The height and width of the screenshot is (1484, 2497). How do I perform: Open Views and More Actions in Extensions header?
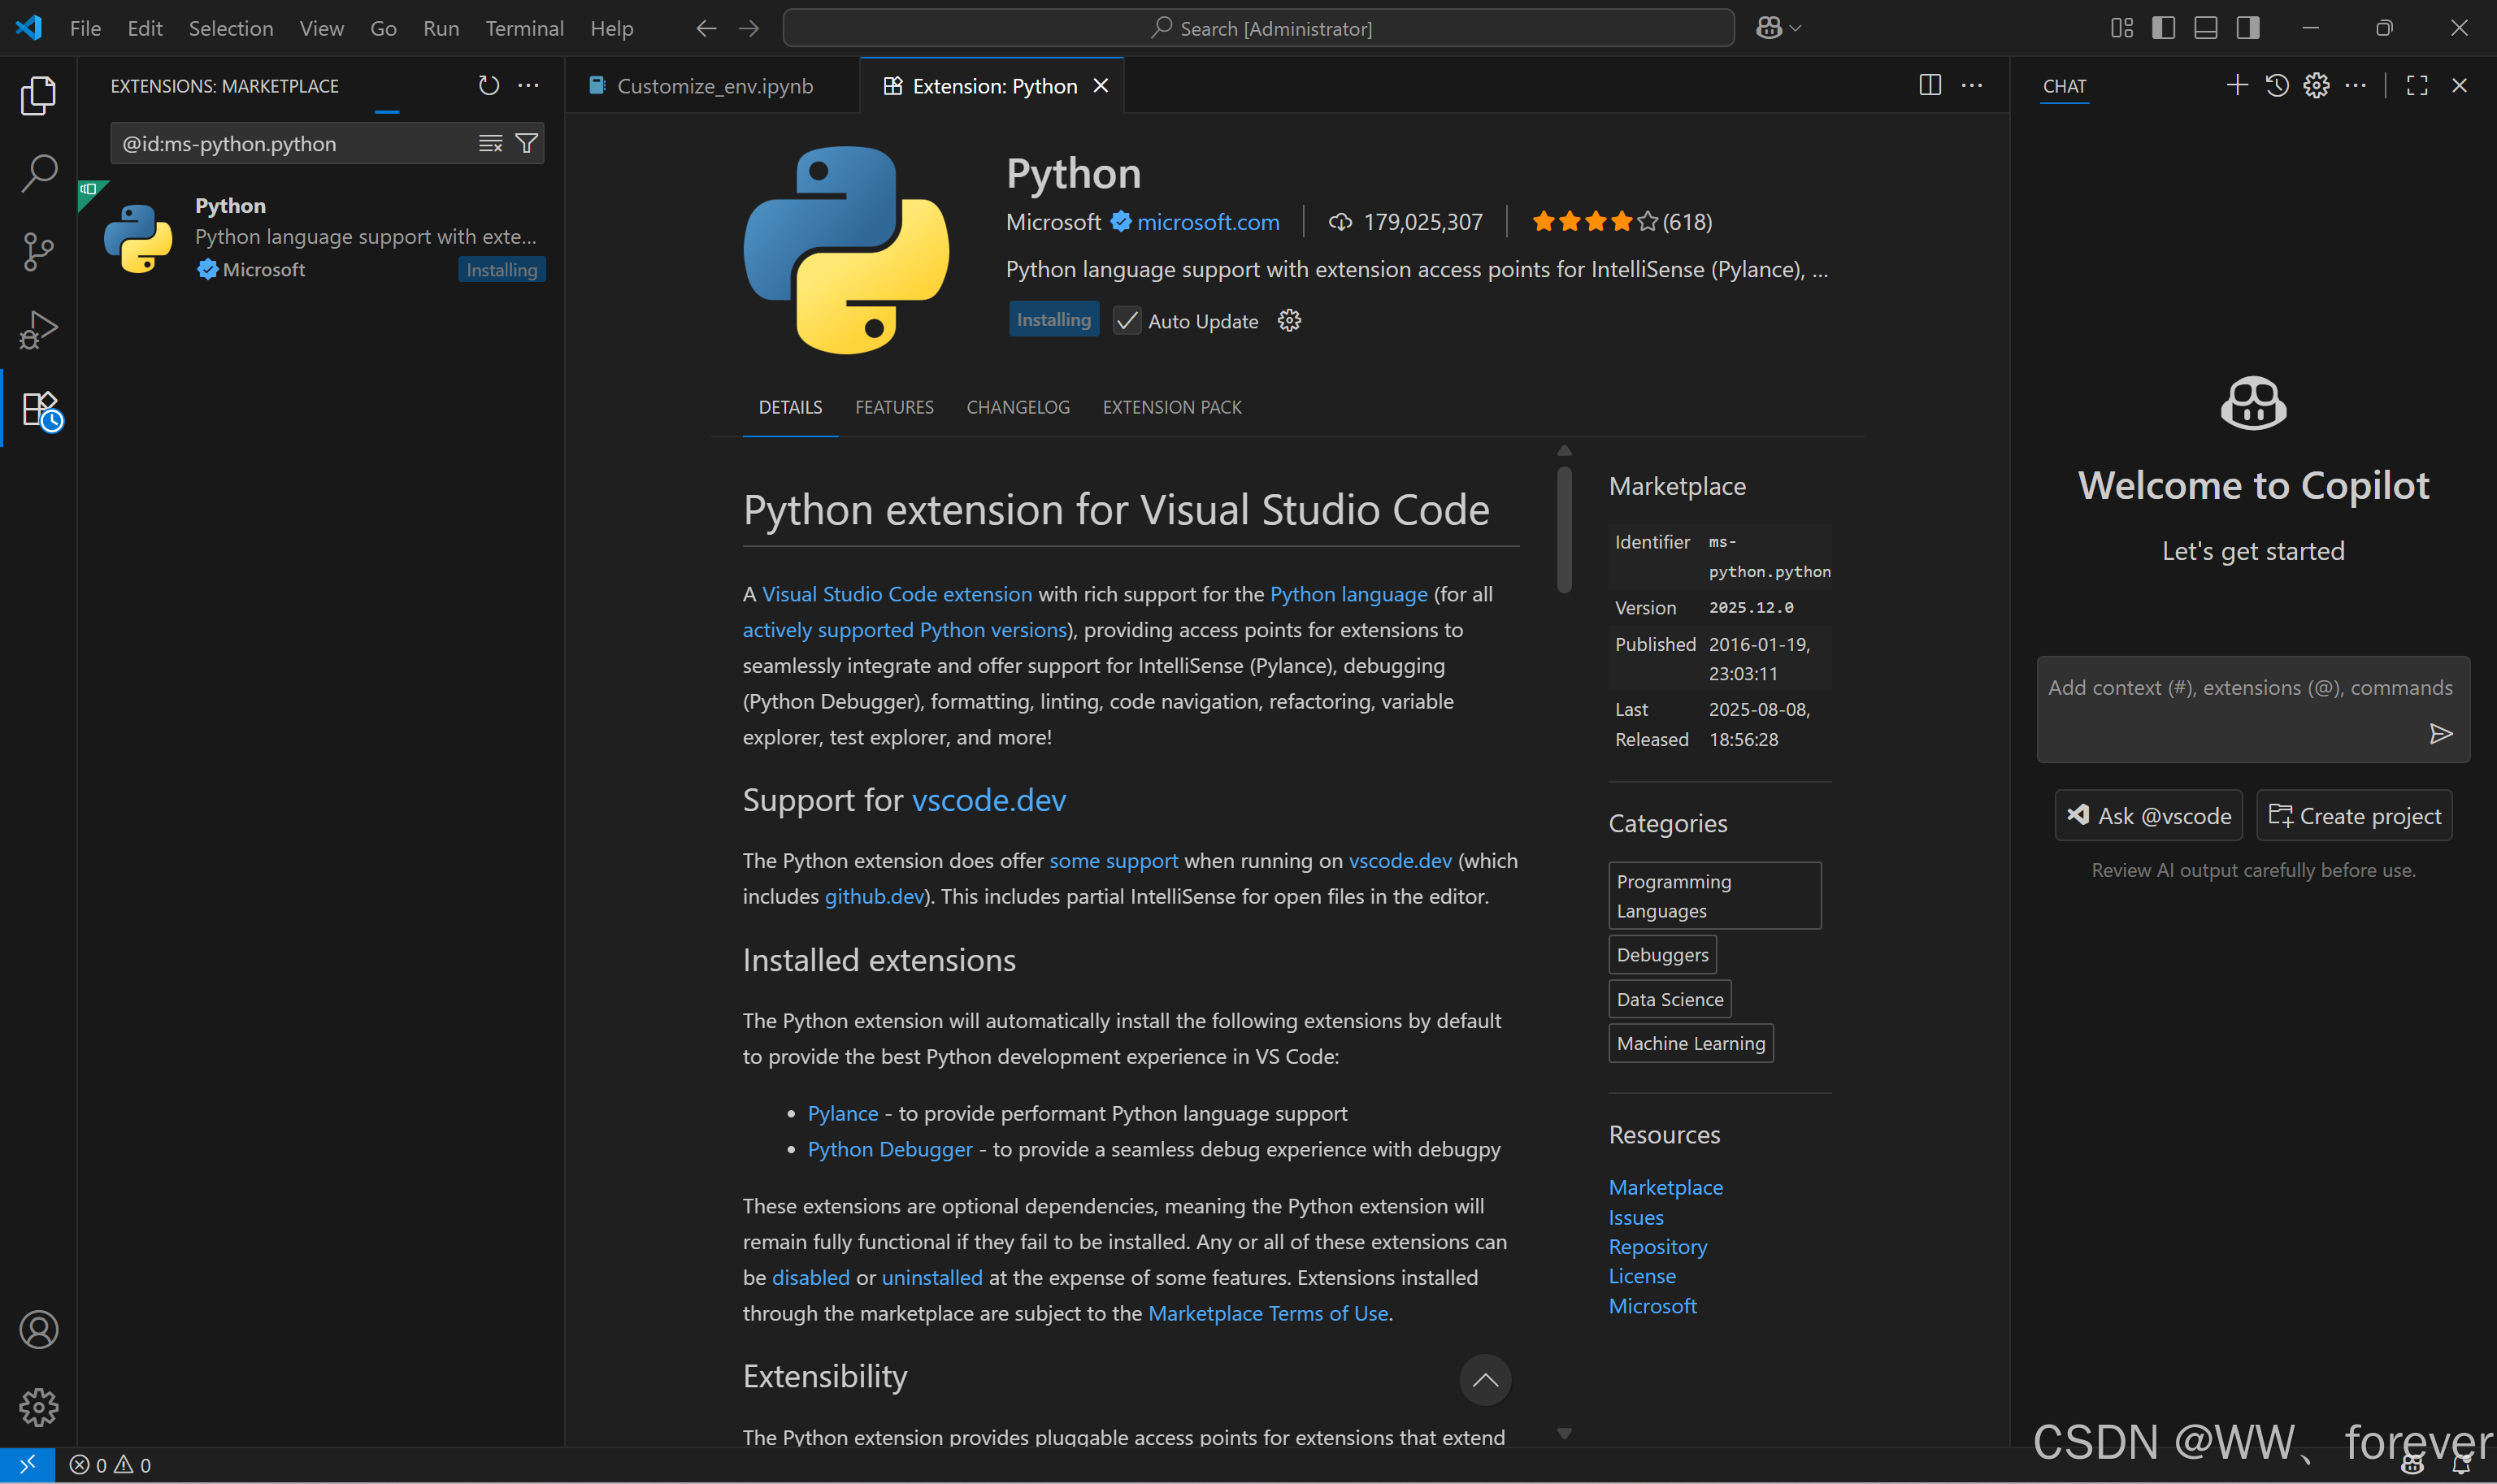pos(528,86)
